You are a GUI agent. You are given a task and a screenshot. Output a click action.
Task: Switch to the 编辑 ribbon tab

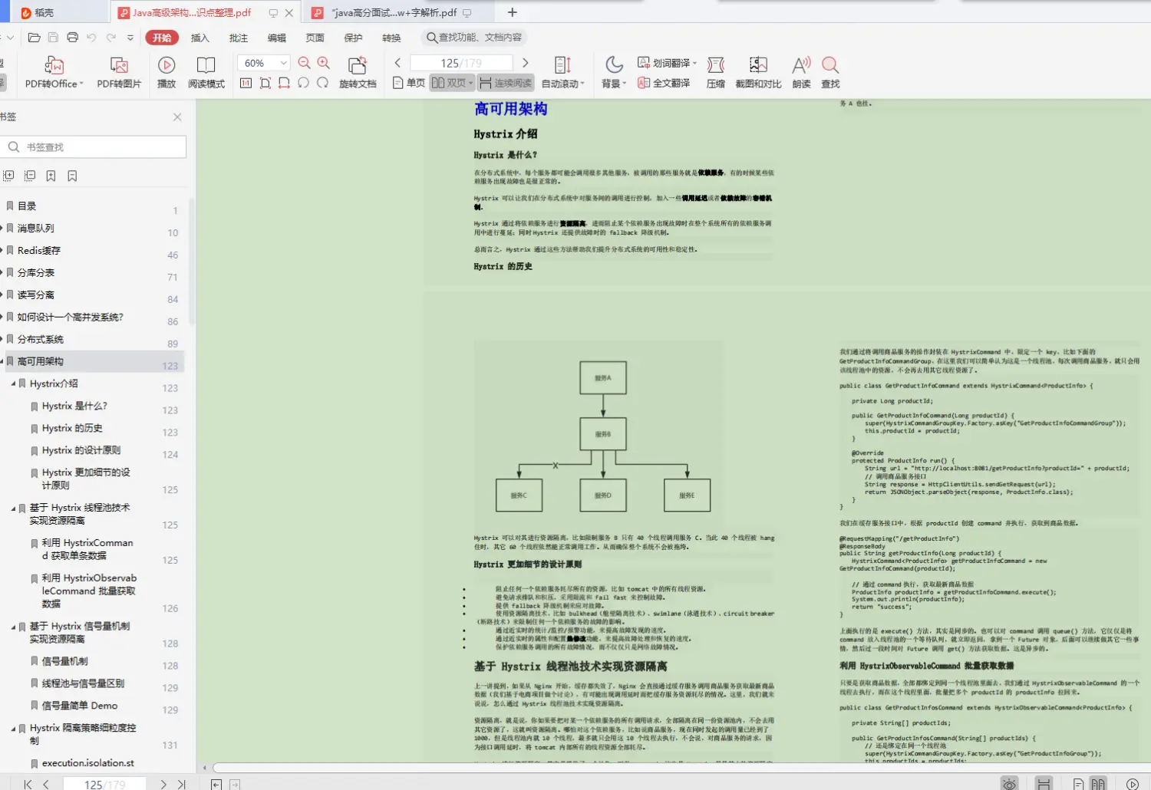point(277,38)
